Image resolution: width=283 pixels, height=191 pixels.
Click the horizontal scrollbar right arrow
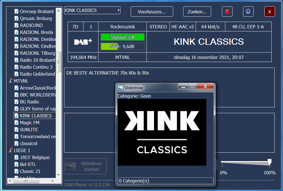point(53,181)
